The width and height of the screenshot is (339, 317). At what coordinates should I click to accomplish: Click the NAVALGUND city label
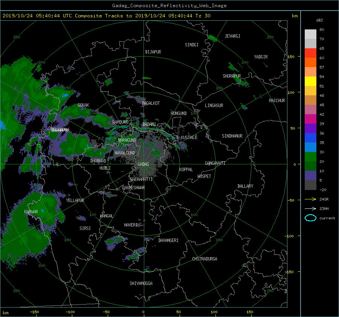coord(125,153)
